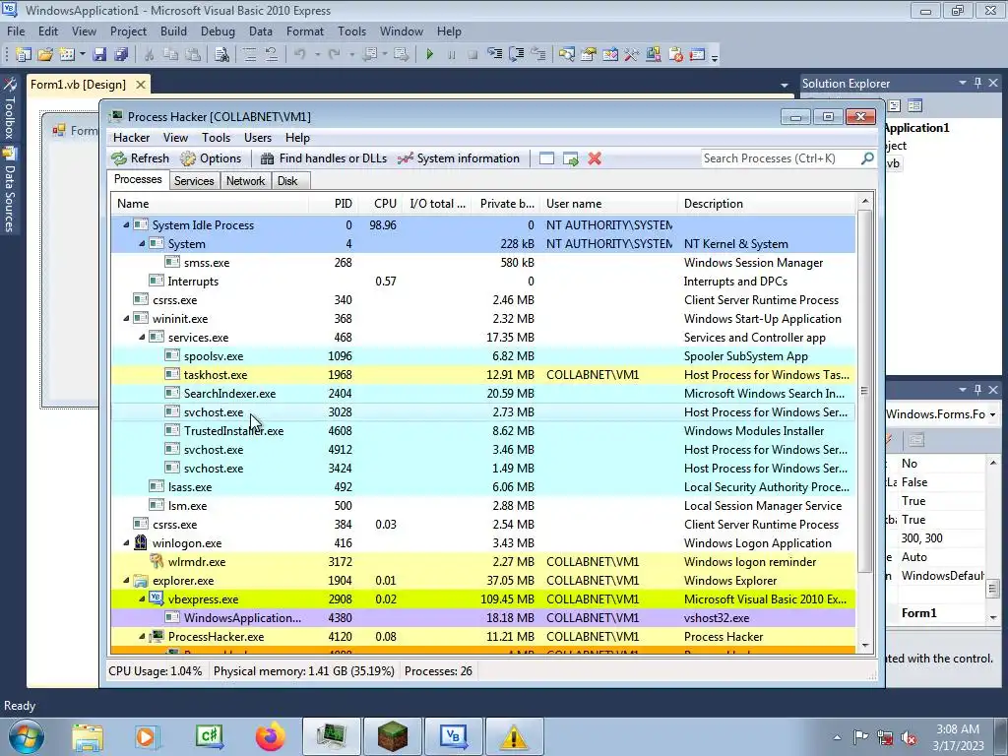Click the Windows Start orb
Image resolution: width=1008 pixels, height=756 pixels.
point(27,736)
